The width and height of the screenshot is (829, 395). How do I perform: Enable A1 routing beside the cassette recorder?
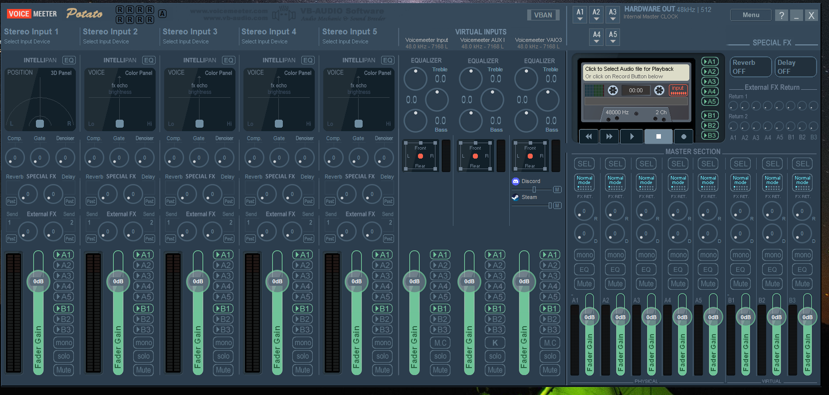click(709, 61)
